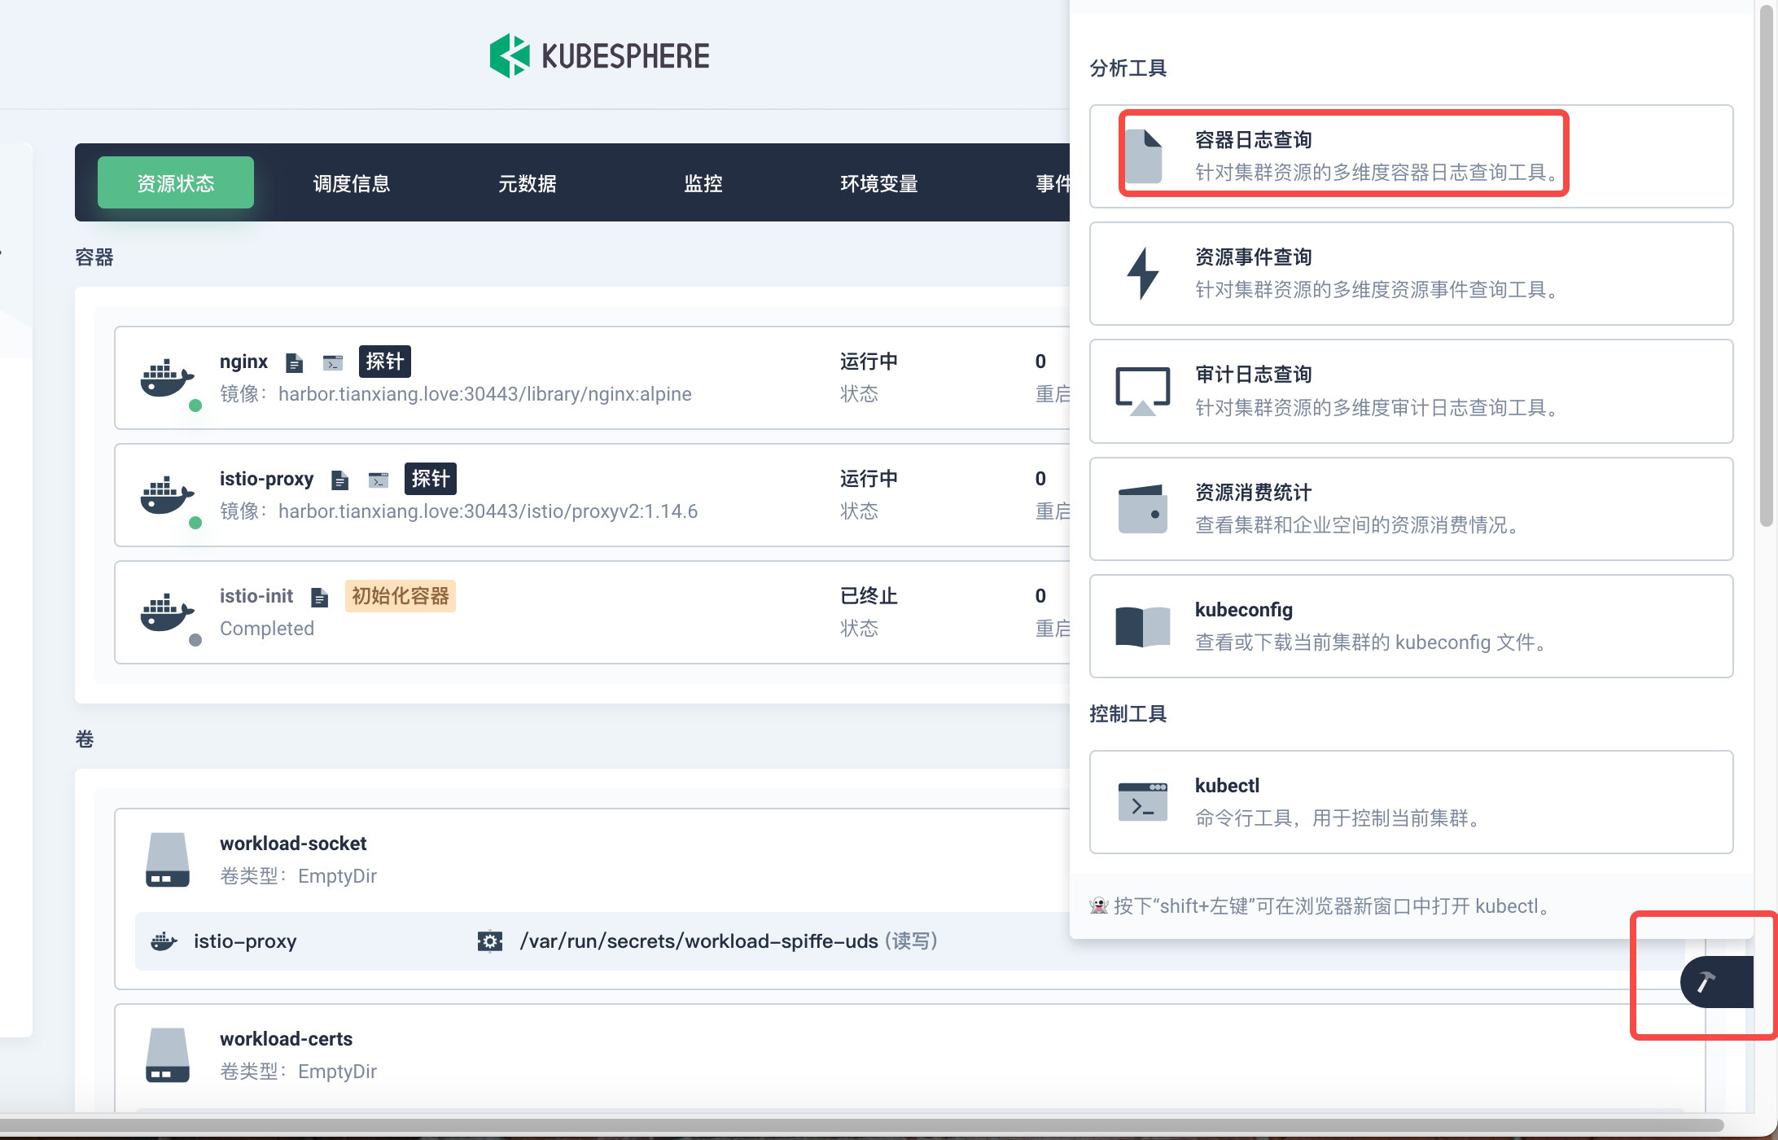Click mount settings gear for istio-proxy
Viewport: 1778px width, 1140px height.
click(x=489, y=941)
